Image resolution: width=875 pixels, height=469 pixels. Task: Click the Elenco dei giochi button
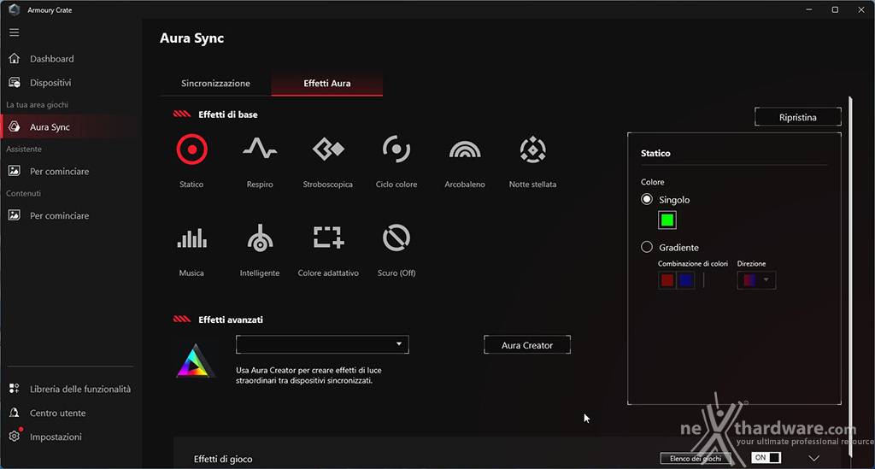click(696, 459)
